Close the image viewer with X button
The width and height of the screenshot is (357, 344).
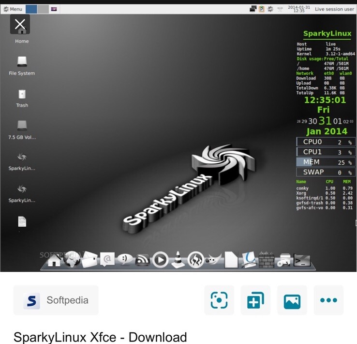pos(20,24)
